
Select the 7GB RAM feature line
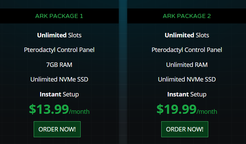pyautogui.click(x=59, y=65)
